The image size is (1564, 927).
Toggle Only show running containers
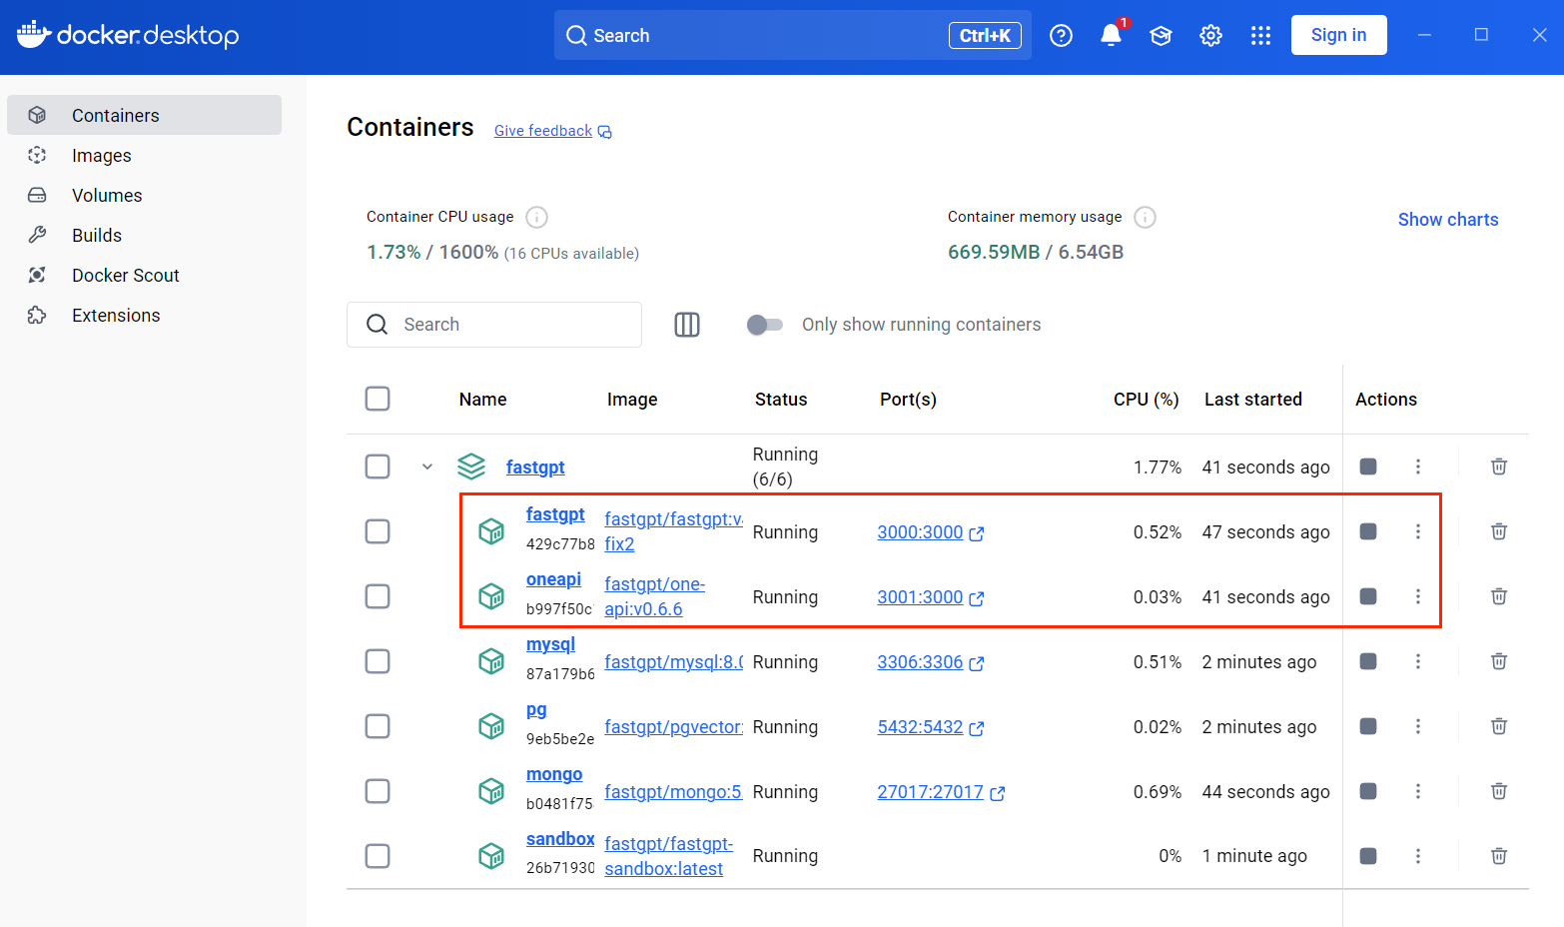tap(765, 325)
